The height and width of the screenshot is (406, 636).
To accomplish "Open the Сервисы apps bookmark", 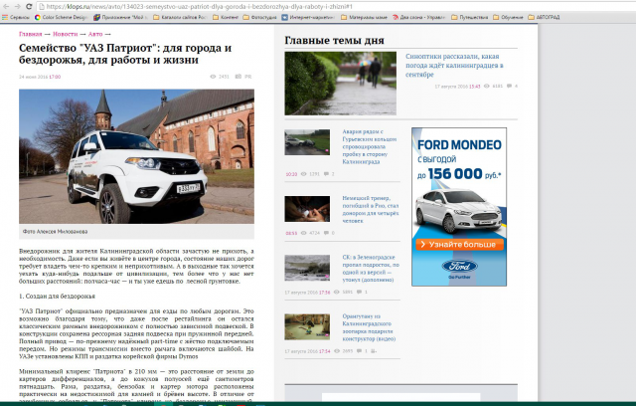I will (16, 17).
